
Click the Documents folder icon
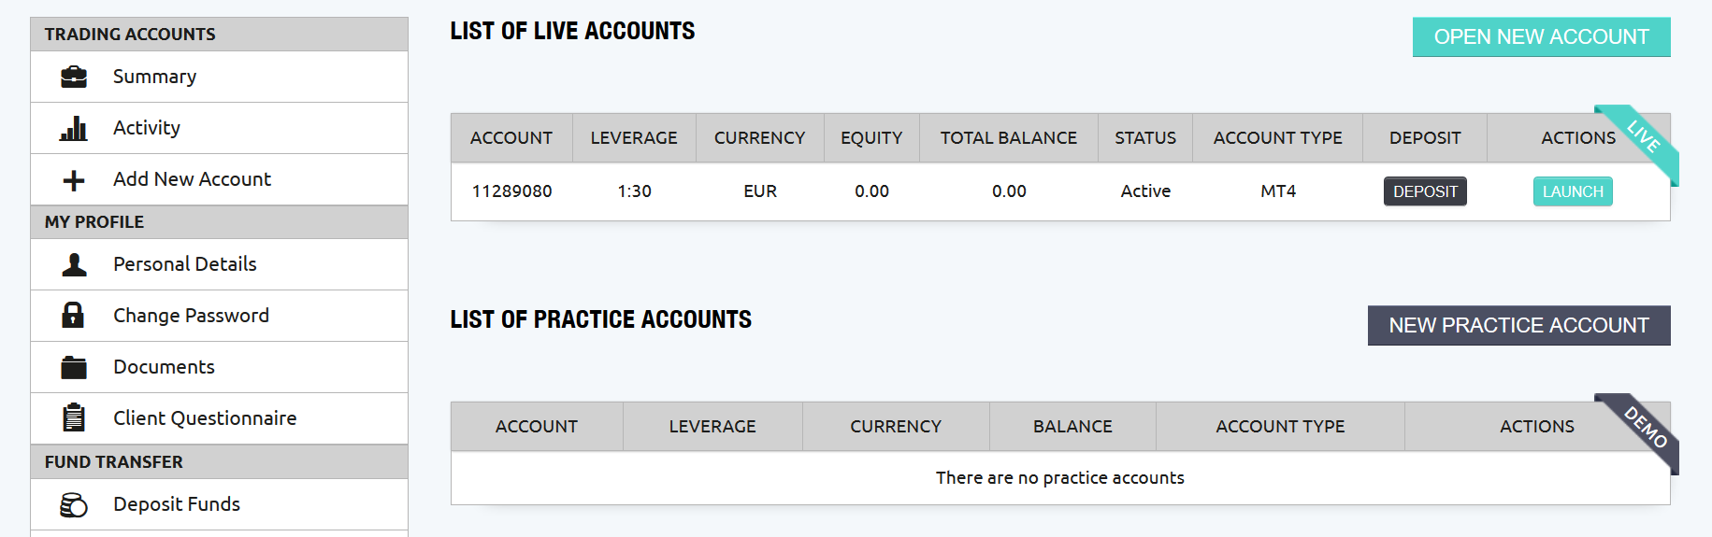point(74,367)
